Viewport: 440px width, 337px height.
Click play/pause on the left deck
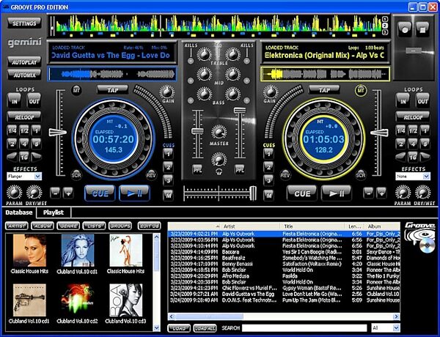click(135, 193)
